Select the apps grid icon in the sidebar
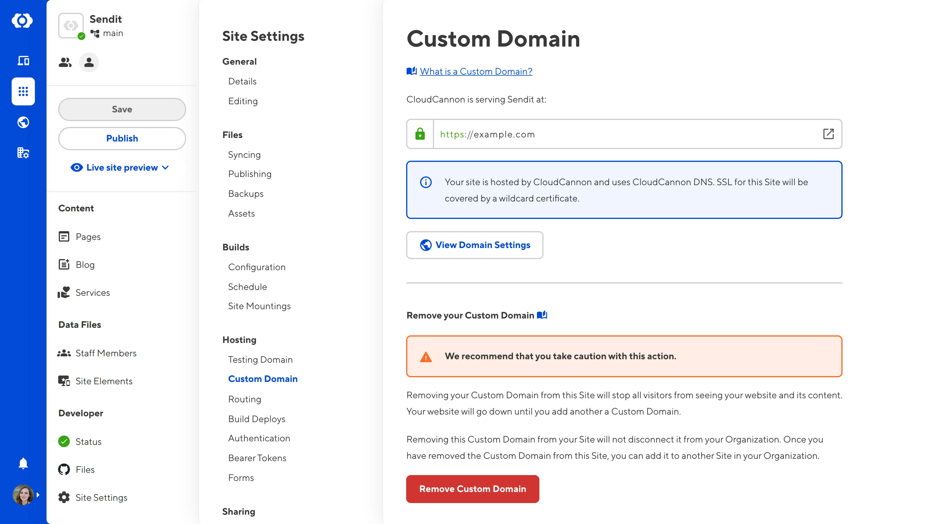931x524 pixels. coord(23,91)
